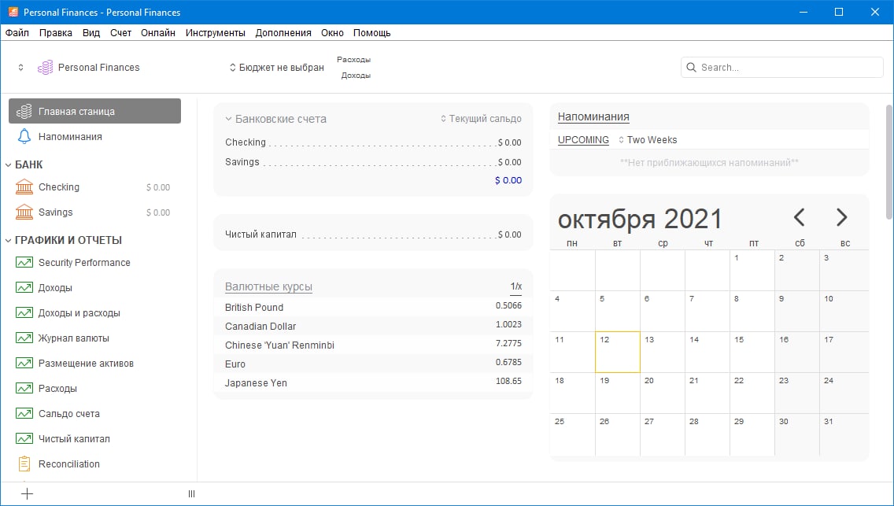894x506 pixels.
Task: Select Security Performance report in sidebar
Action: 84,262
